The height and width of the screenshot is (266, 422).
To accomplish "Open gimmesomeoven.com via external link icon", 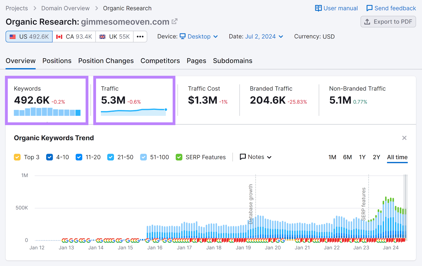I will (174, 22).
